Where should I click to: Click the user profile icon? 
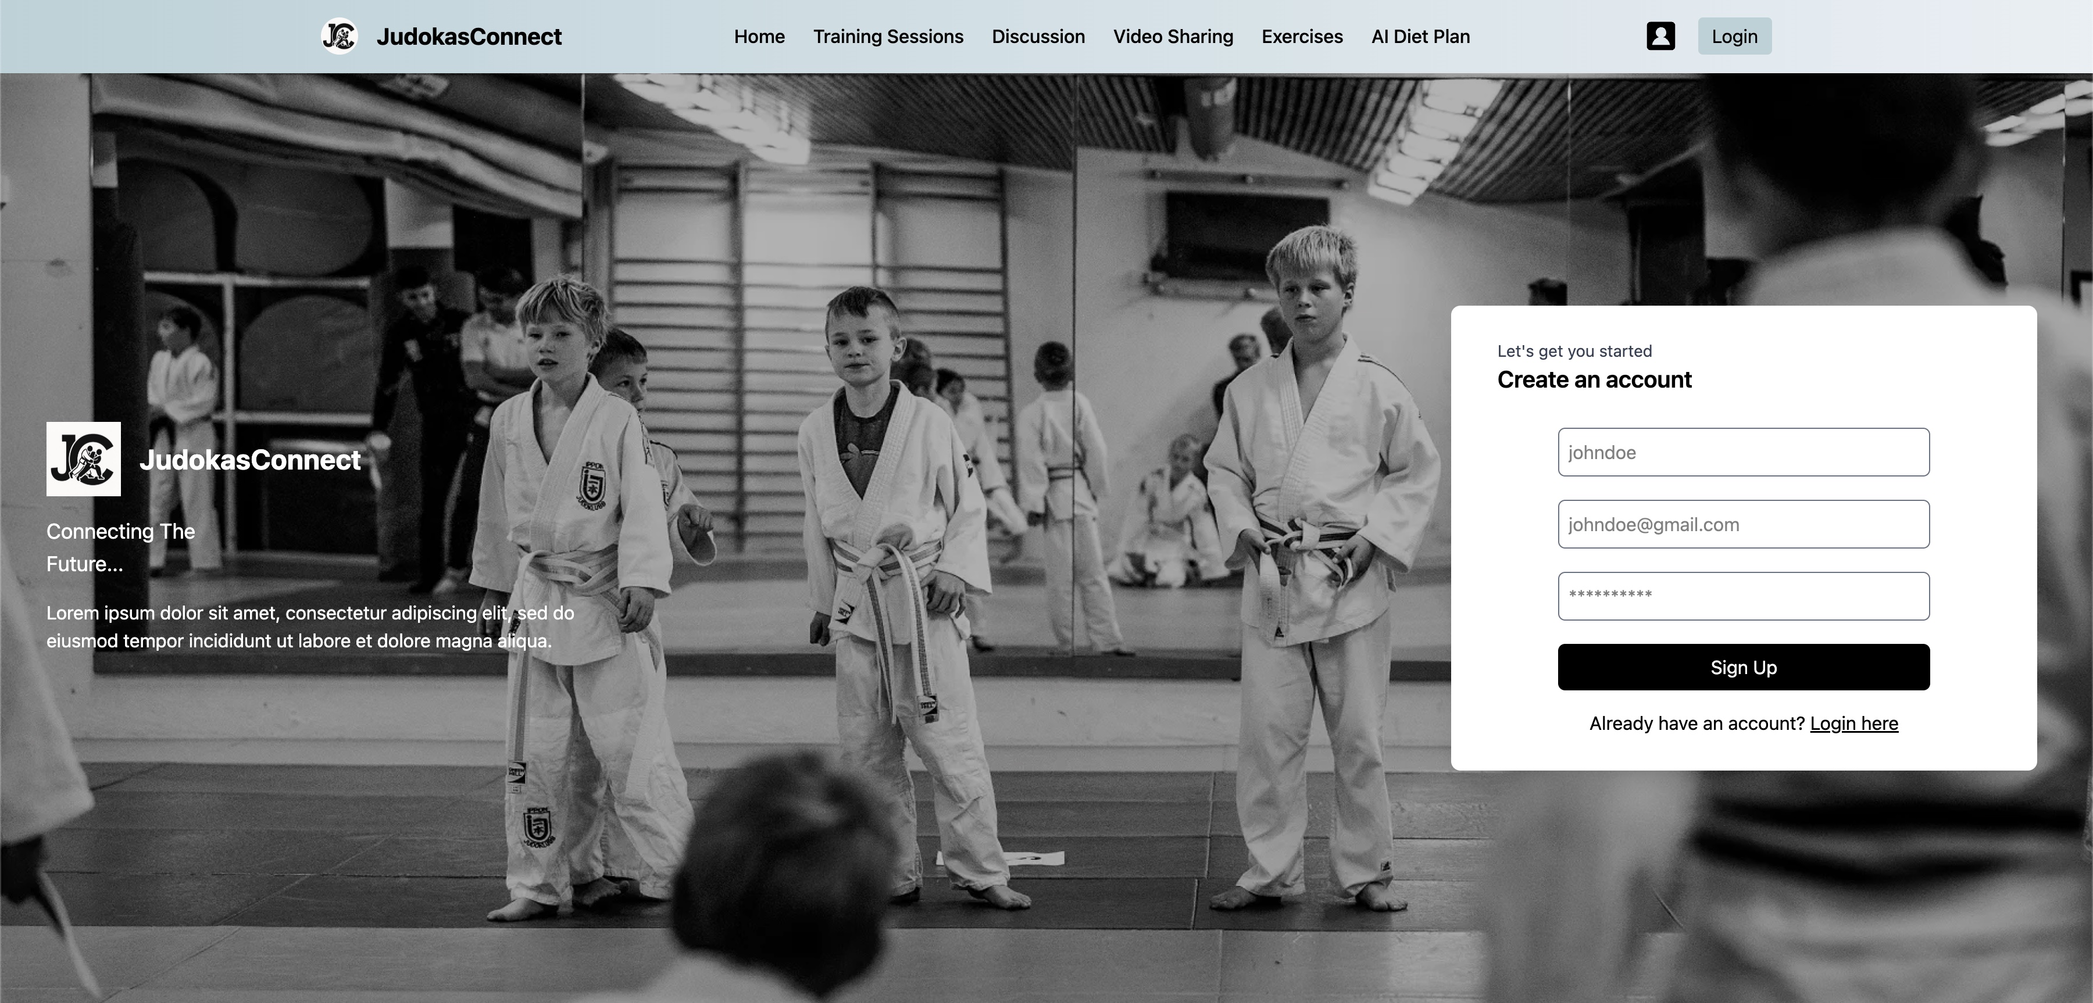1660,37
